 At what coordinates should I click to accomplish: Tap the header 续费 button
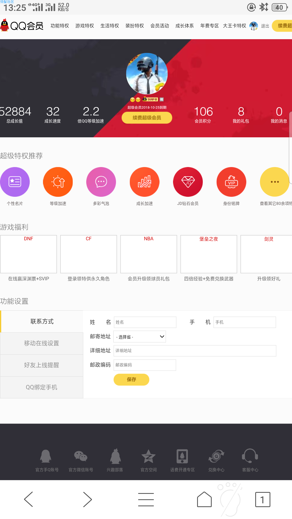point(282,26)
